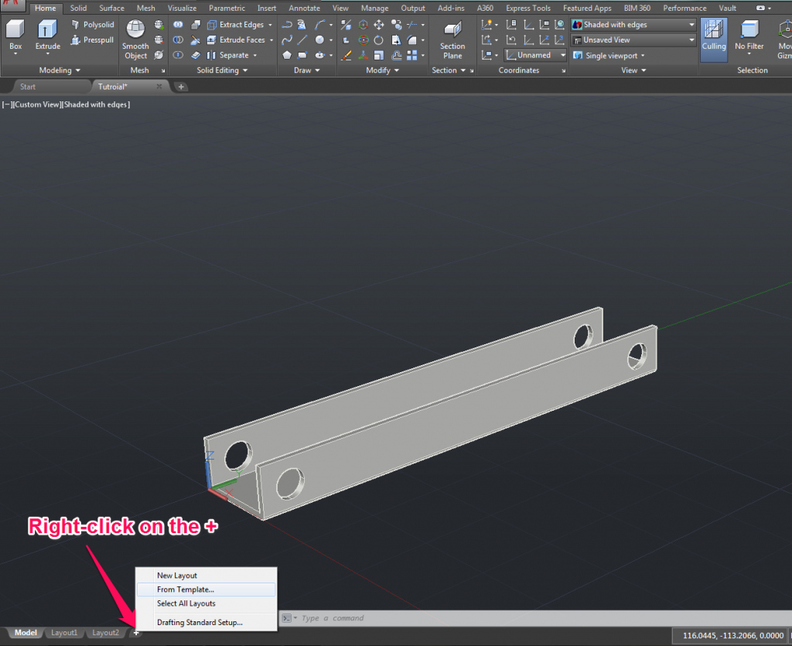Switch to the Layout1 tab
This screenshot has height=646, width=792.
pyautogui.click(x=64, y=633)
